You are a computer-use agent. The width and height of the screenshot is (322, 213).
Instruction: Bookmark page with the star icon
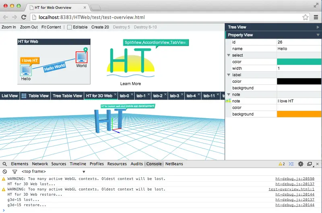305,17
